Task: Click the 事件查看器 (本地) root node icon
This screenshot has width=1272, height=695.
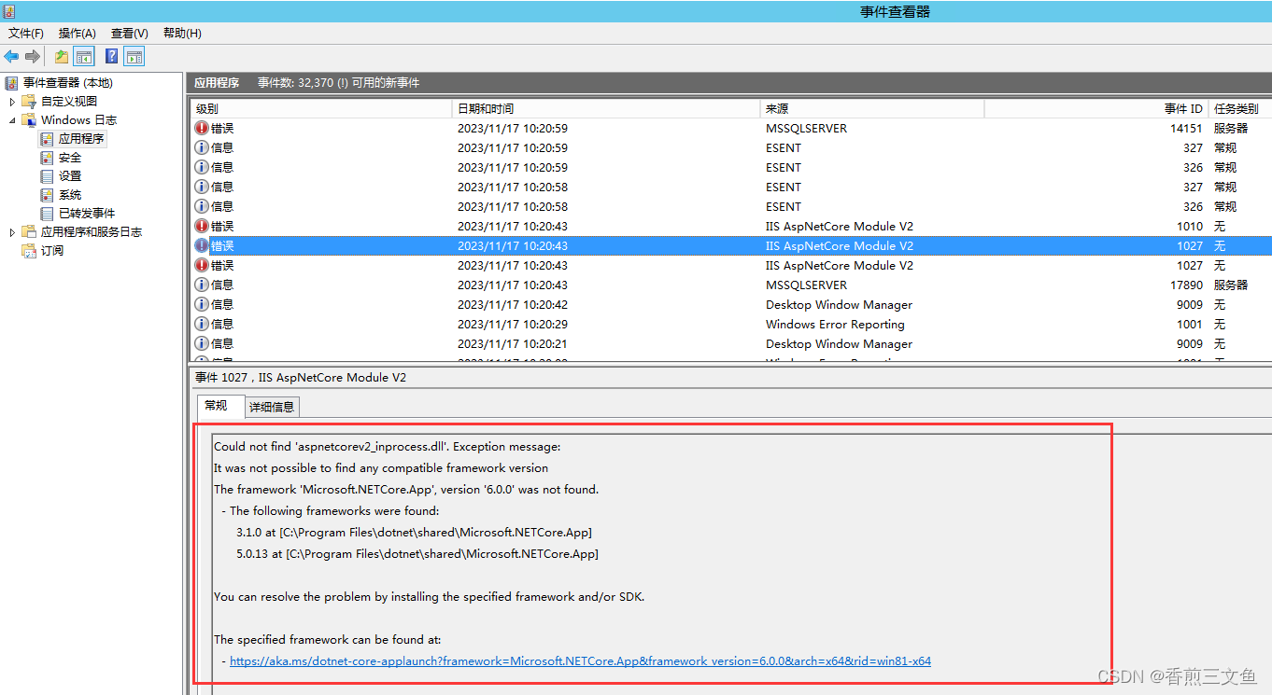Action: coord(12,83)
